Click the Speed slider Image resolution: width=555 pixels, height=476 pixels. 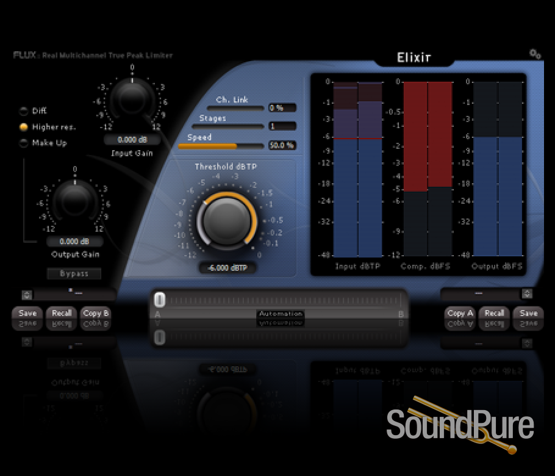(221, 146)
